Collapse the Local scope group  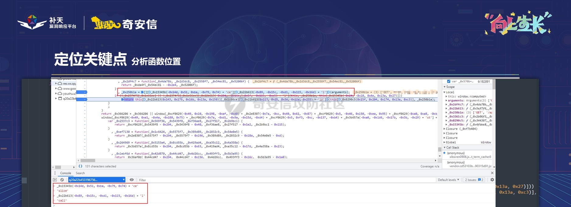(445, 92)
